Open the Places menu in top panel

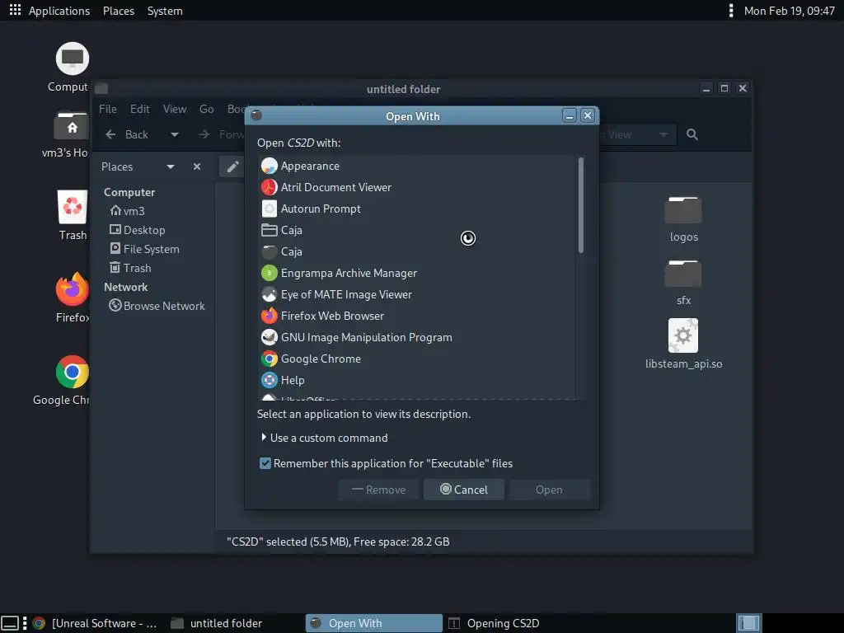[x=119, y=11]
